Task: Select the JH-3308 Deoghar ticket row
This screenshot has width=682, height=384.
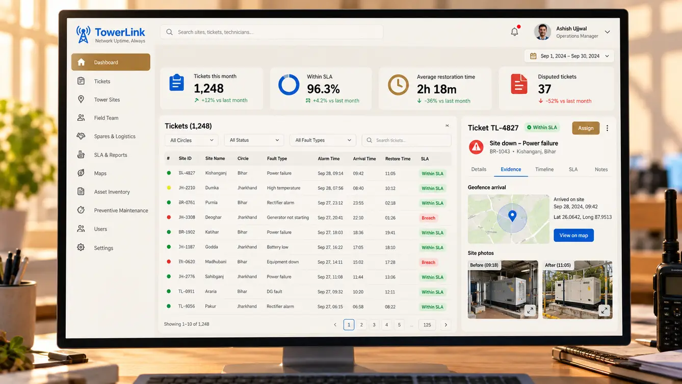Action: 308,218
